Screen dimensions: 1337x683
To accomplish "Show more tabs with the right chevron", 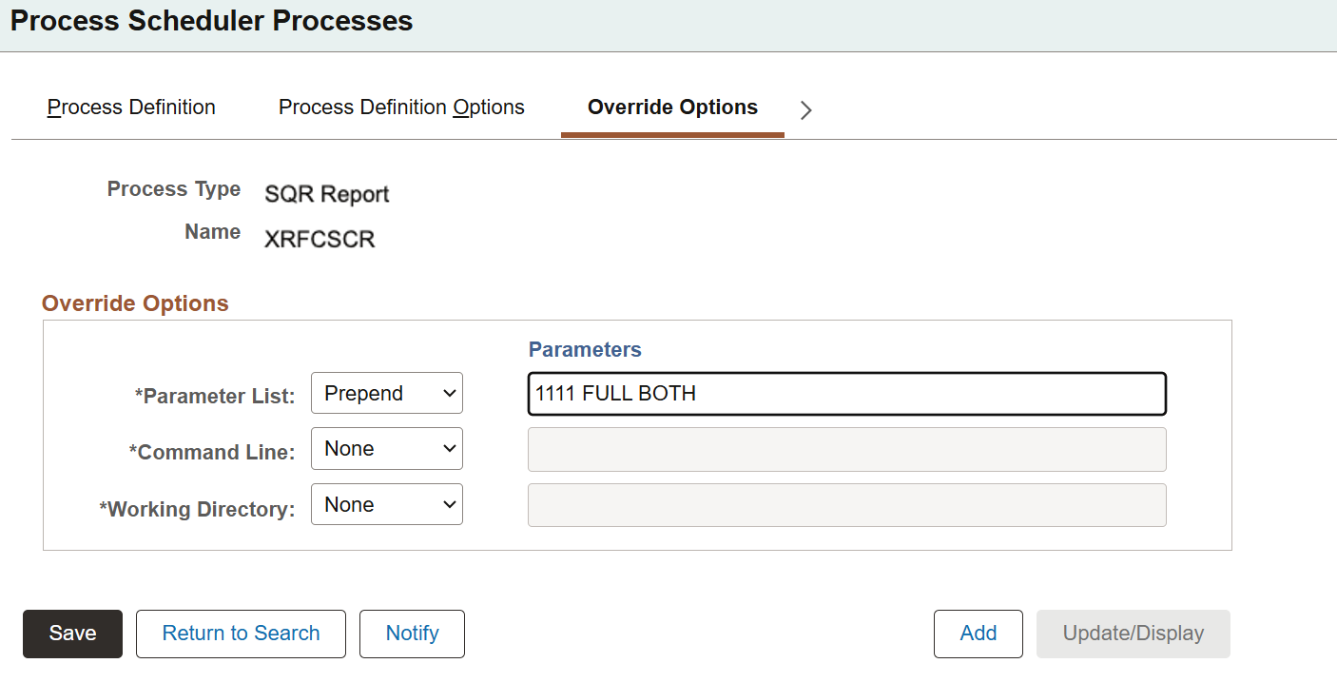I will 806,110.
